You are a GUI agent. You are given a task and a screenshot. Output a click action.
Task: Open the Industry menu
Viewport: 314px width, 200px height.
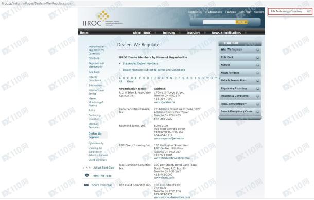tap(169, 32)
